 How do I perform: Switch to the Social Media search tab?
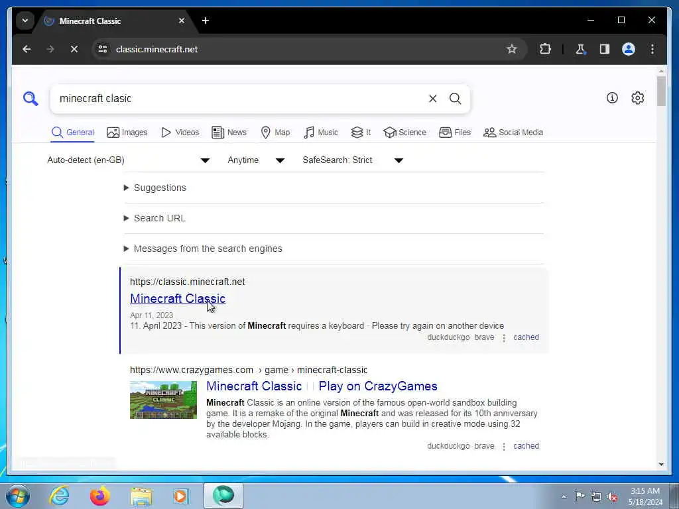click(513, 133)
